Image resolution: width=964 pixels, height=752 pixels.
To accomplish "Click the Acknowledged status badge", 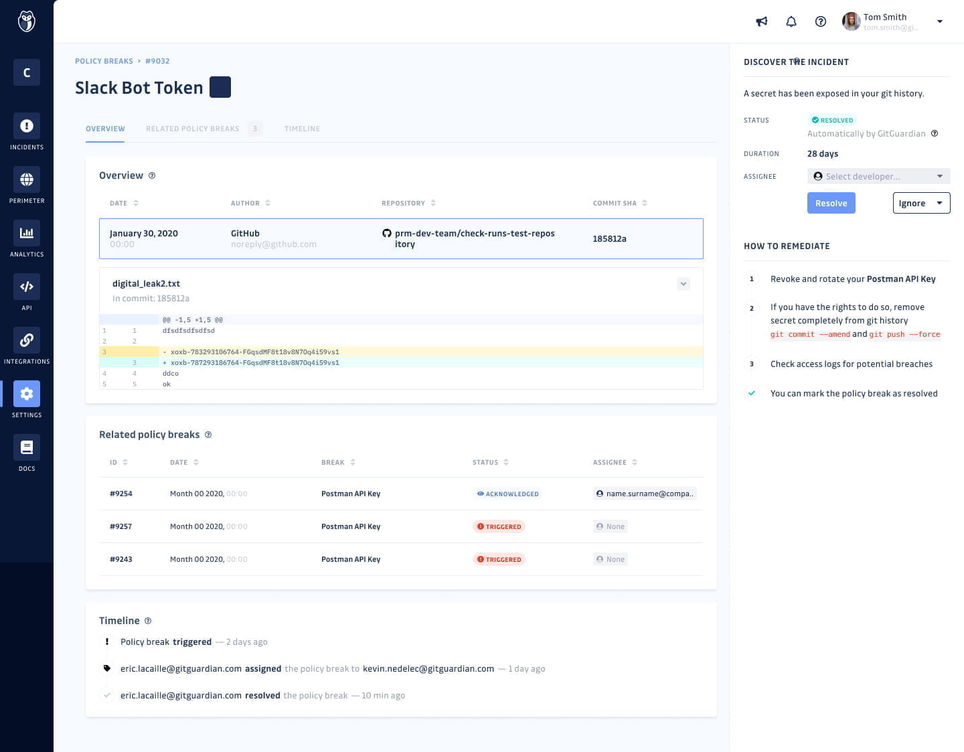I will pos(507,494).
